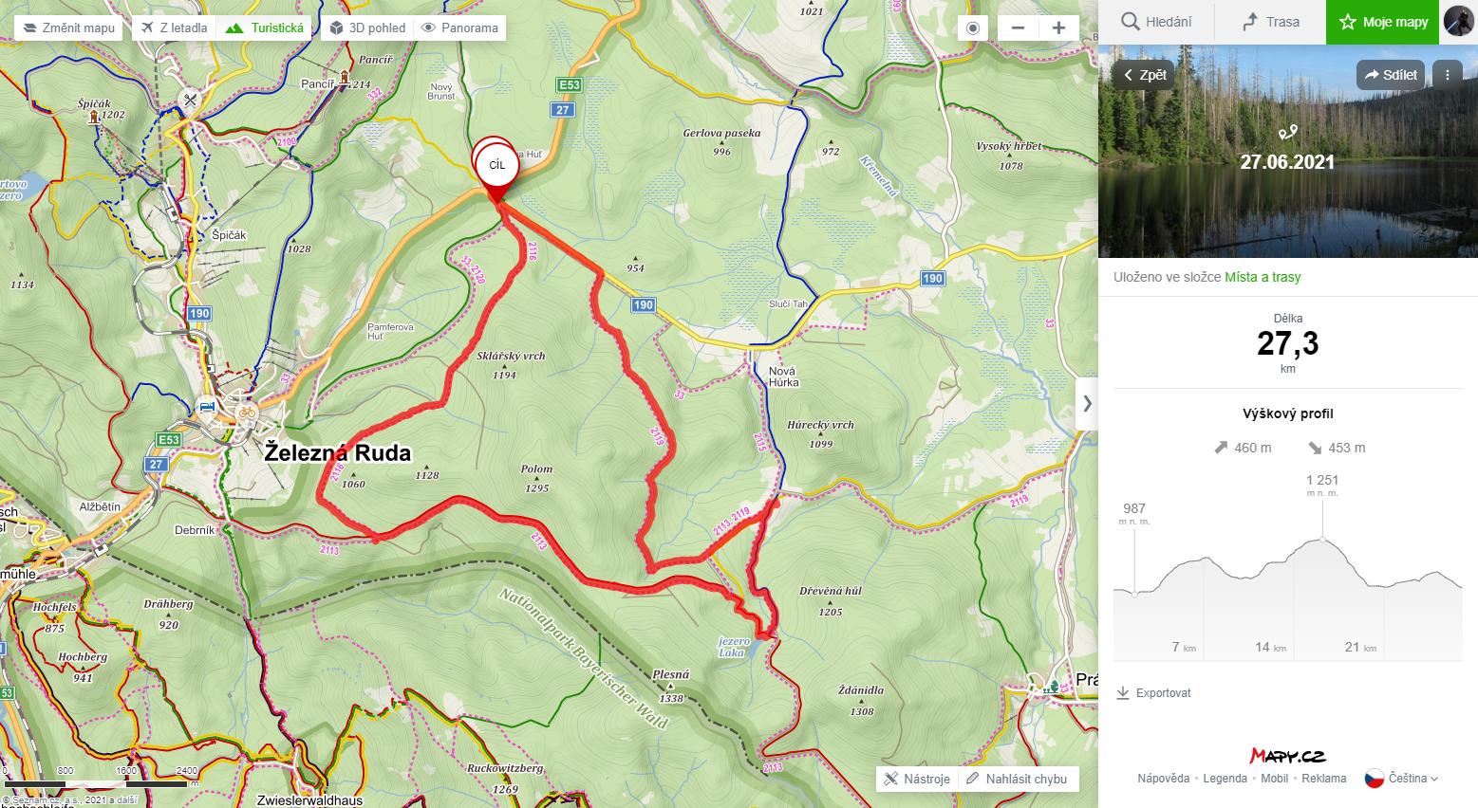Click the Sdílet share button
The width and height of the screenshot is (1478, 808).
pos(1391,75)
